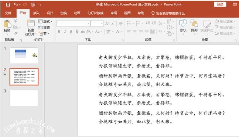The height and width of the screenshot is (137, 239).
Task: Click the 告诉我你想要做什么 search box
Action: (168, 13)
